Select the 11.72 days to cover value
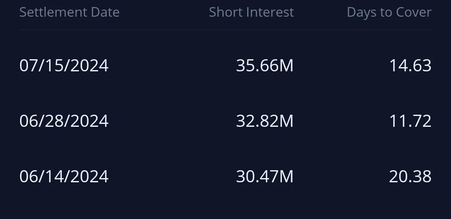The width and height of the screenshot is (451, 219). [x=410, y=121]
